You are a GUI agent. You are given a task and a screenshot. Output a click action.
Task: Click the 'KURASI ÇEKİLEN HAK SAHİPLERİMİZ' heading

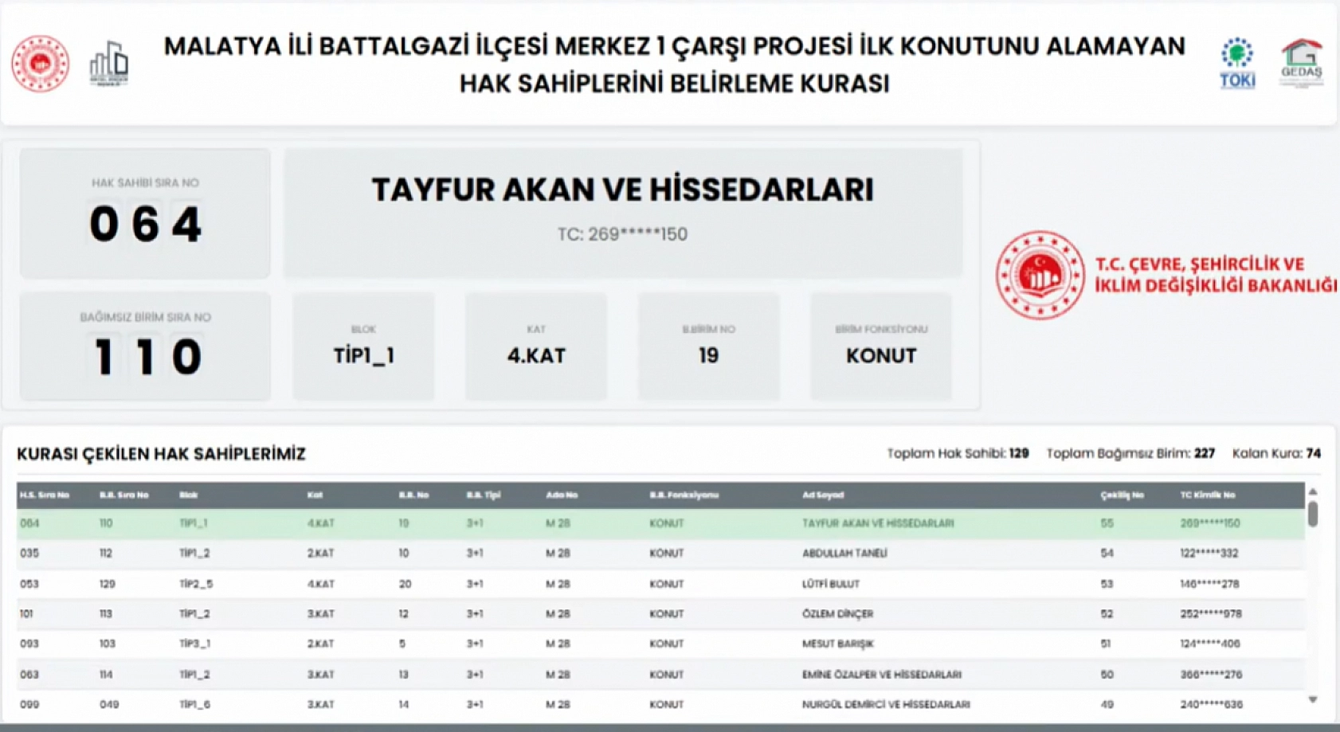pos(161,454)
